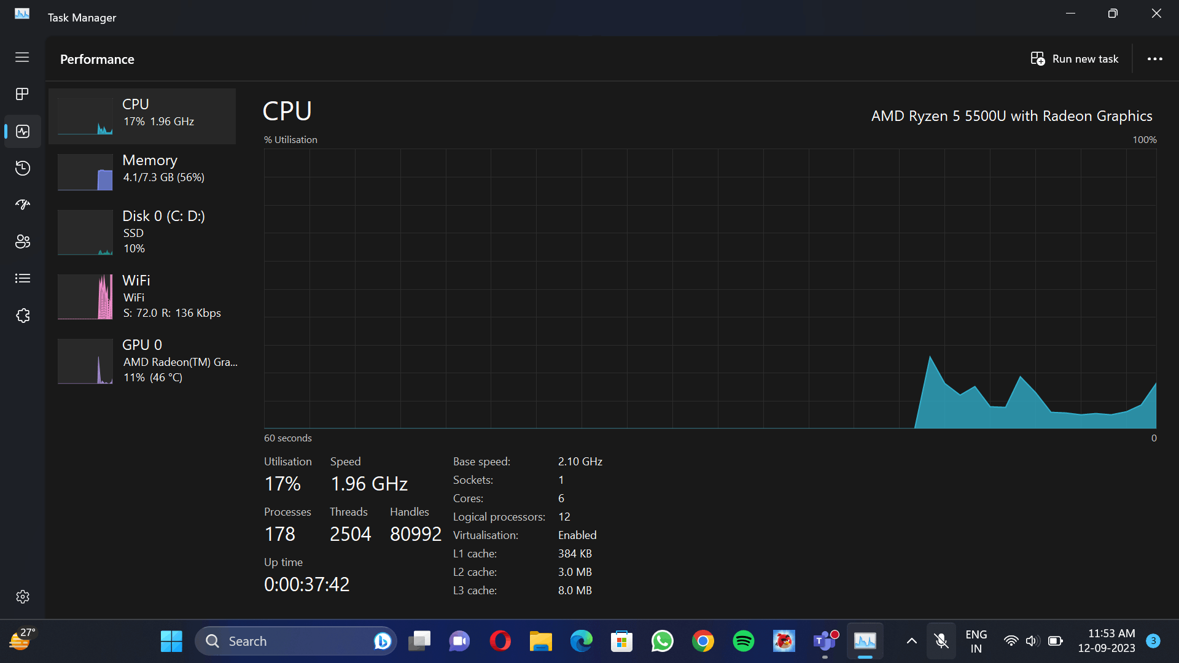Open ENG IN language switcher
Screen dimensions: 1179x663
[x=976, y=641]
